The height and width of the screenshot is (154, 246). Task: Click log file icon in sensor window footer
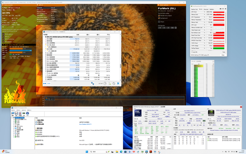pos(109,83)
